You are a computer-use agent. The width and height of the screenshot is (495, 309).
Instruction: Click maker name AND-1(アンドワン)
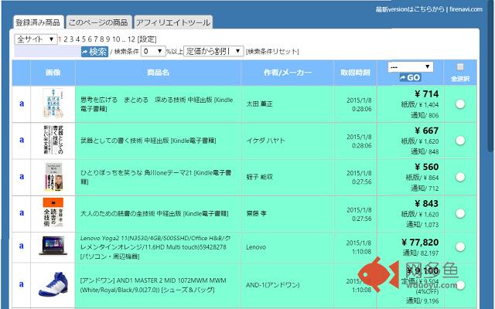pyautogui.click(x=273, y=285)
